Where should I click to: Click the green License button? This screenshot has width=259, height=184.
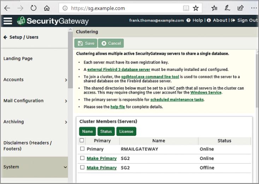click(x=126, y=131)
